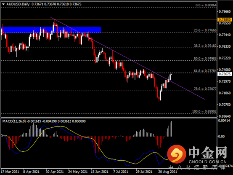Click the orange horizontal line at 0.78850
Viewport: 233px width, 175px height.
point(109,20)
